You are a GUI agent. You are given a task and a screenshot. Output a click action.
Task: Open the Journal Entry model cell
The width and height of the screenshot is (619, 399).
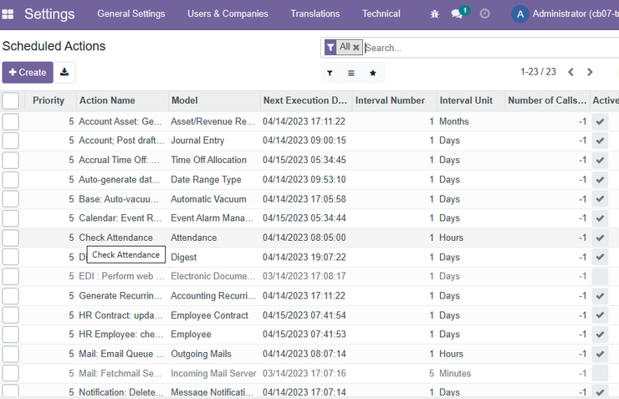pos(197,141)
